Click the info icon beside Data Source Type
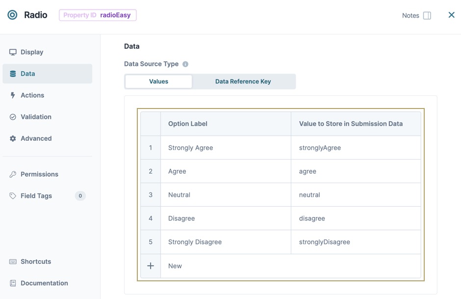This screenshot has width=461, height=299. pos(185,64)
